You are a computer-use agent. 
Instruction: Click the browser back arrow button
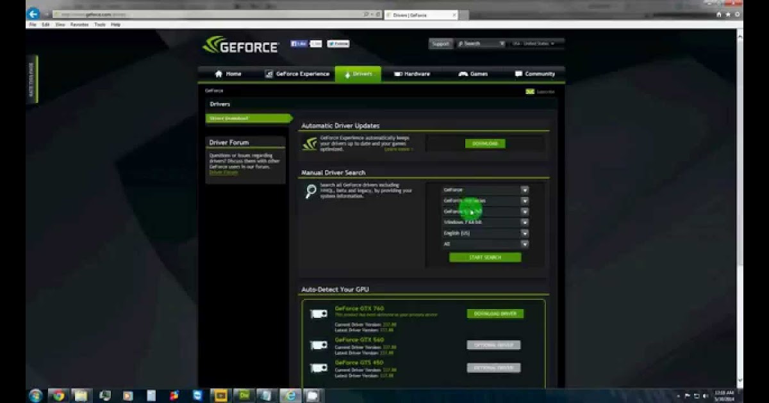34,13
